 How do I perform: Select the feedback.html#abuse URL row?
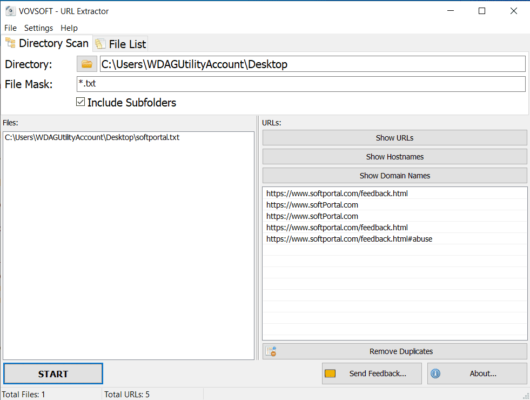click(394, 239)
